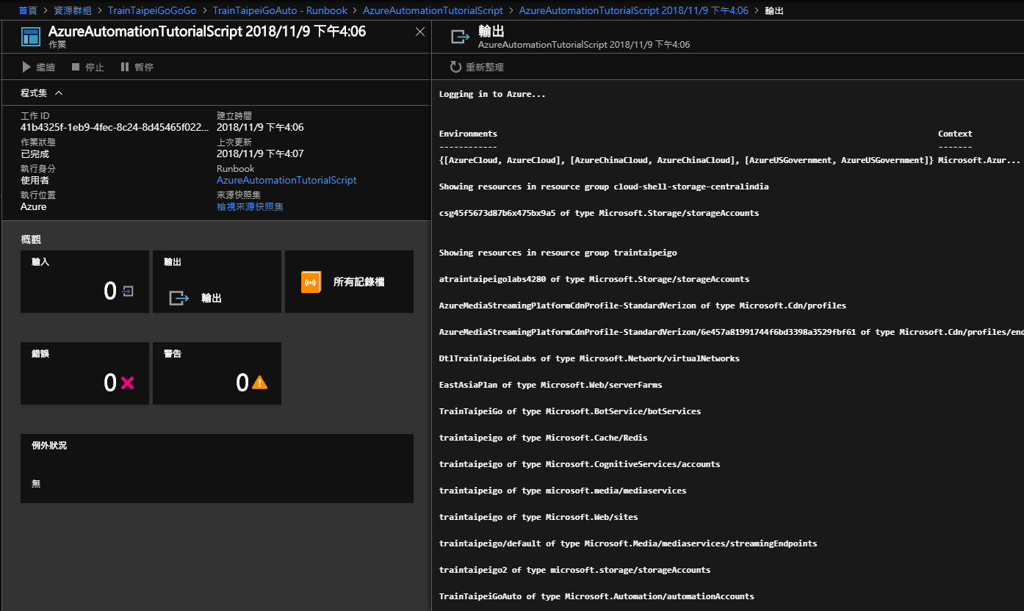Click the 執行身分 value 使用者
Image resolution: width=1024 pixels, height=611 pixels.
click(35, 180)
